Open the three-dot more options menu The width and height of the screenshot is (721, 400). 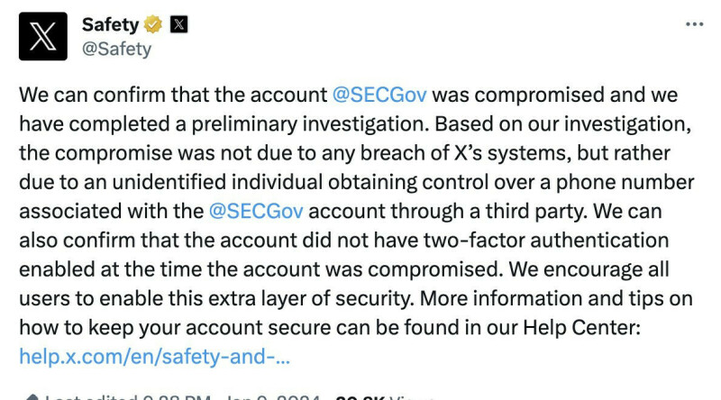(x=693, y=24)
